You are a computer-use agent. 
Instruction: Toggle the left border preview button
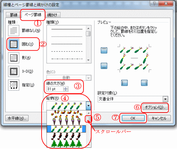coord(124,83)
